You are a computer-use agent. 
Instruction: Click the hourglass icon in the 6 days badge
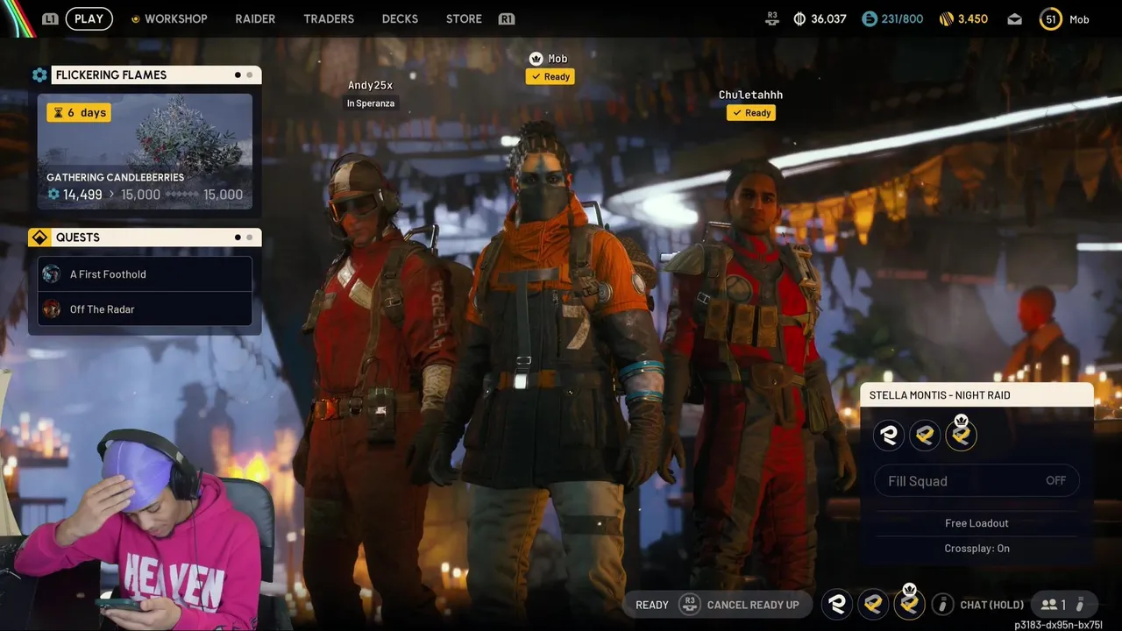(x=58, y=112)
